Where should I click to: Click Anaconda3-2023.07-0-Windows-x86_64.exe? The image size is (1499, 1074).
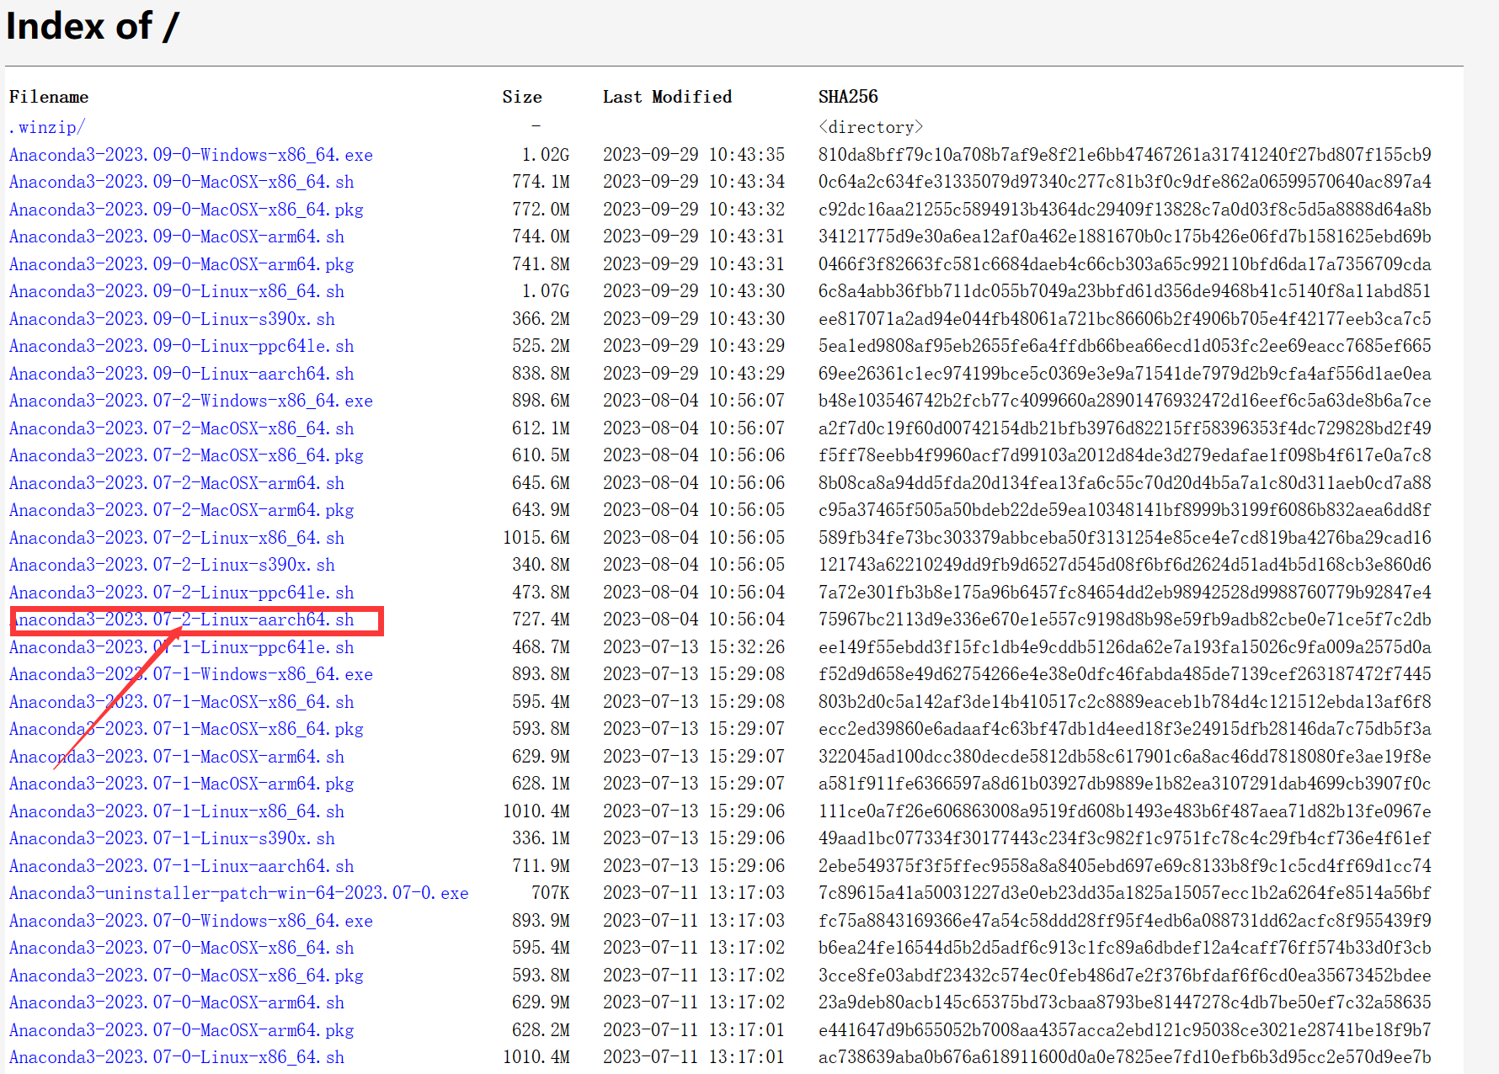coord(191,921)
